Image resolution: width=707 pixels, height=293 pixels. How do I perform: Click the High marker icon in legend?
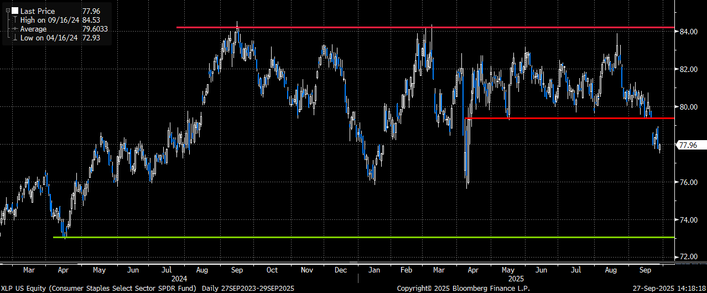point(14,20)
